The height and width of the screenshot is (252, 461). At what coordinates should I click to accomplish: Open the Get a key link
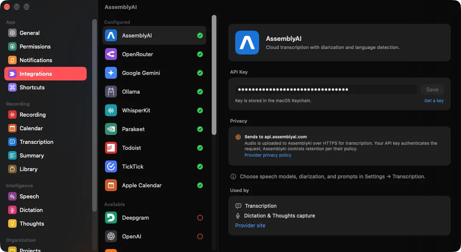434,100
